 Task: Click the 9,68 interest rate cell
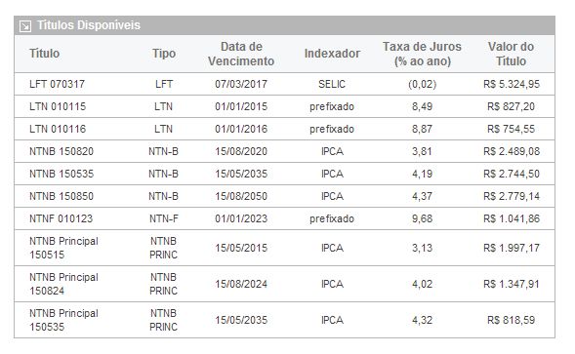(x=422, y=218)
